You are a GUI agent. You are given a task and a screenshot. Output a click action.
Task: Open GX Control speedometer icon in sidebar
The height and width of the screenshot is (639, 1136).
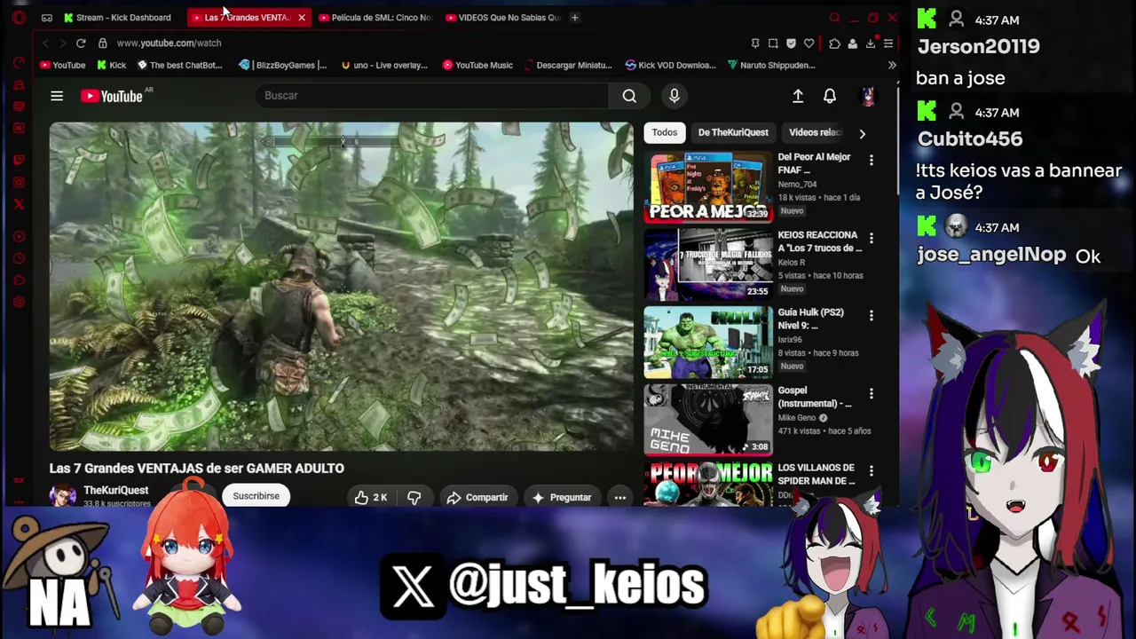click(x=19, y=63)
